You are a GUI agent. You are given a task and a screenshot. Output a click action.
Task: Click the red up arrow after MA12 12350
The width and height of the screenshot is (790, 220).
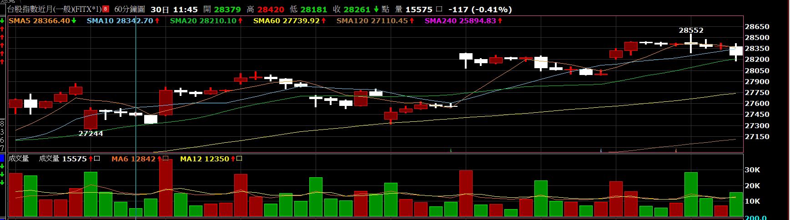(x=233, y=159)
